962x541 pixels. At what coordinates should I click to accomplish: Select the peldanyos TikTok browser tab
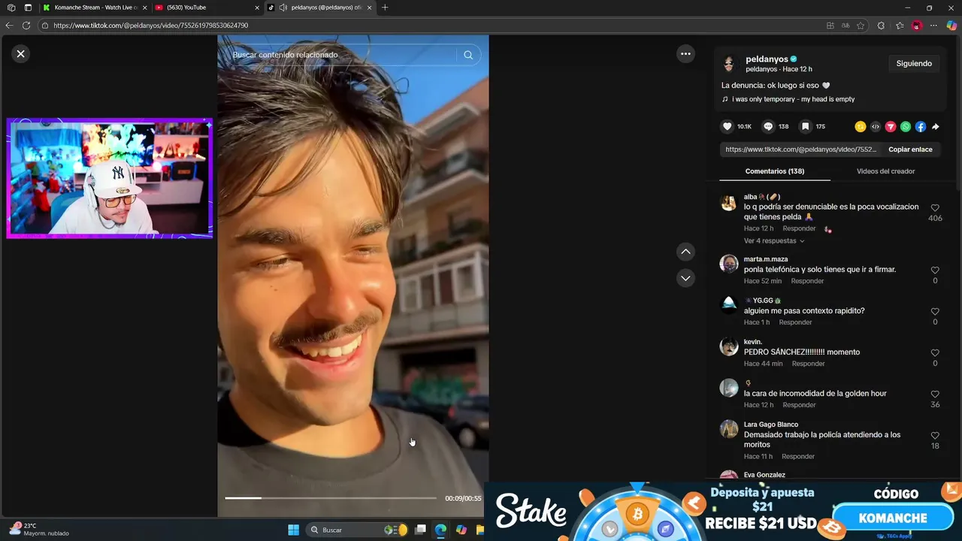(x=322, y=8)
